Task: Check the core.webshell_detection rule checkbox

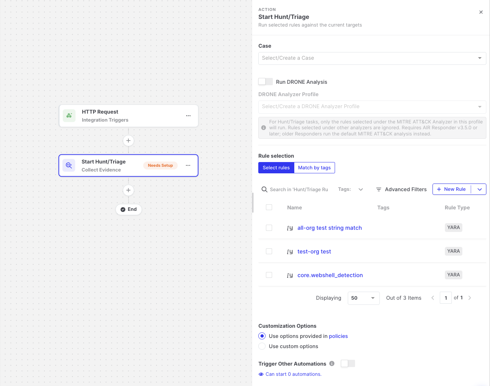Action: [x=269, y=275]
